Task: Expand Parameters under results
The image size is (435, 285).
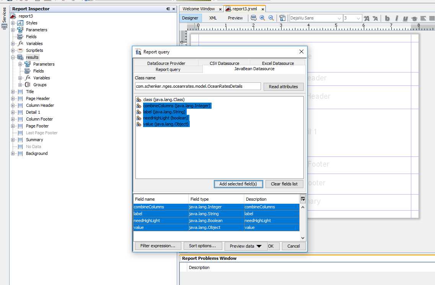Action: click(x=20, y=64)
